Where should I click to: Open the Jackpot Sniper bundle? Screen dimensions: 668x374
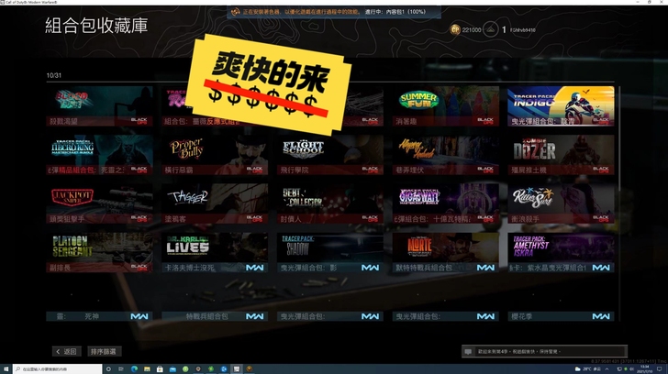point(99,203)
